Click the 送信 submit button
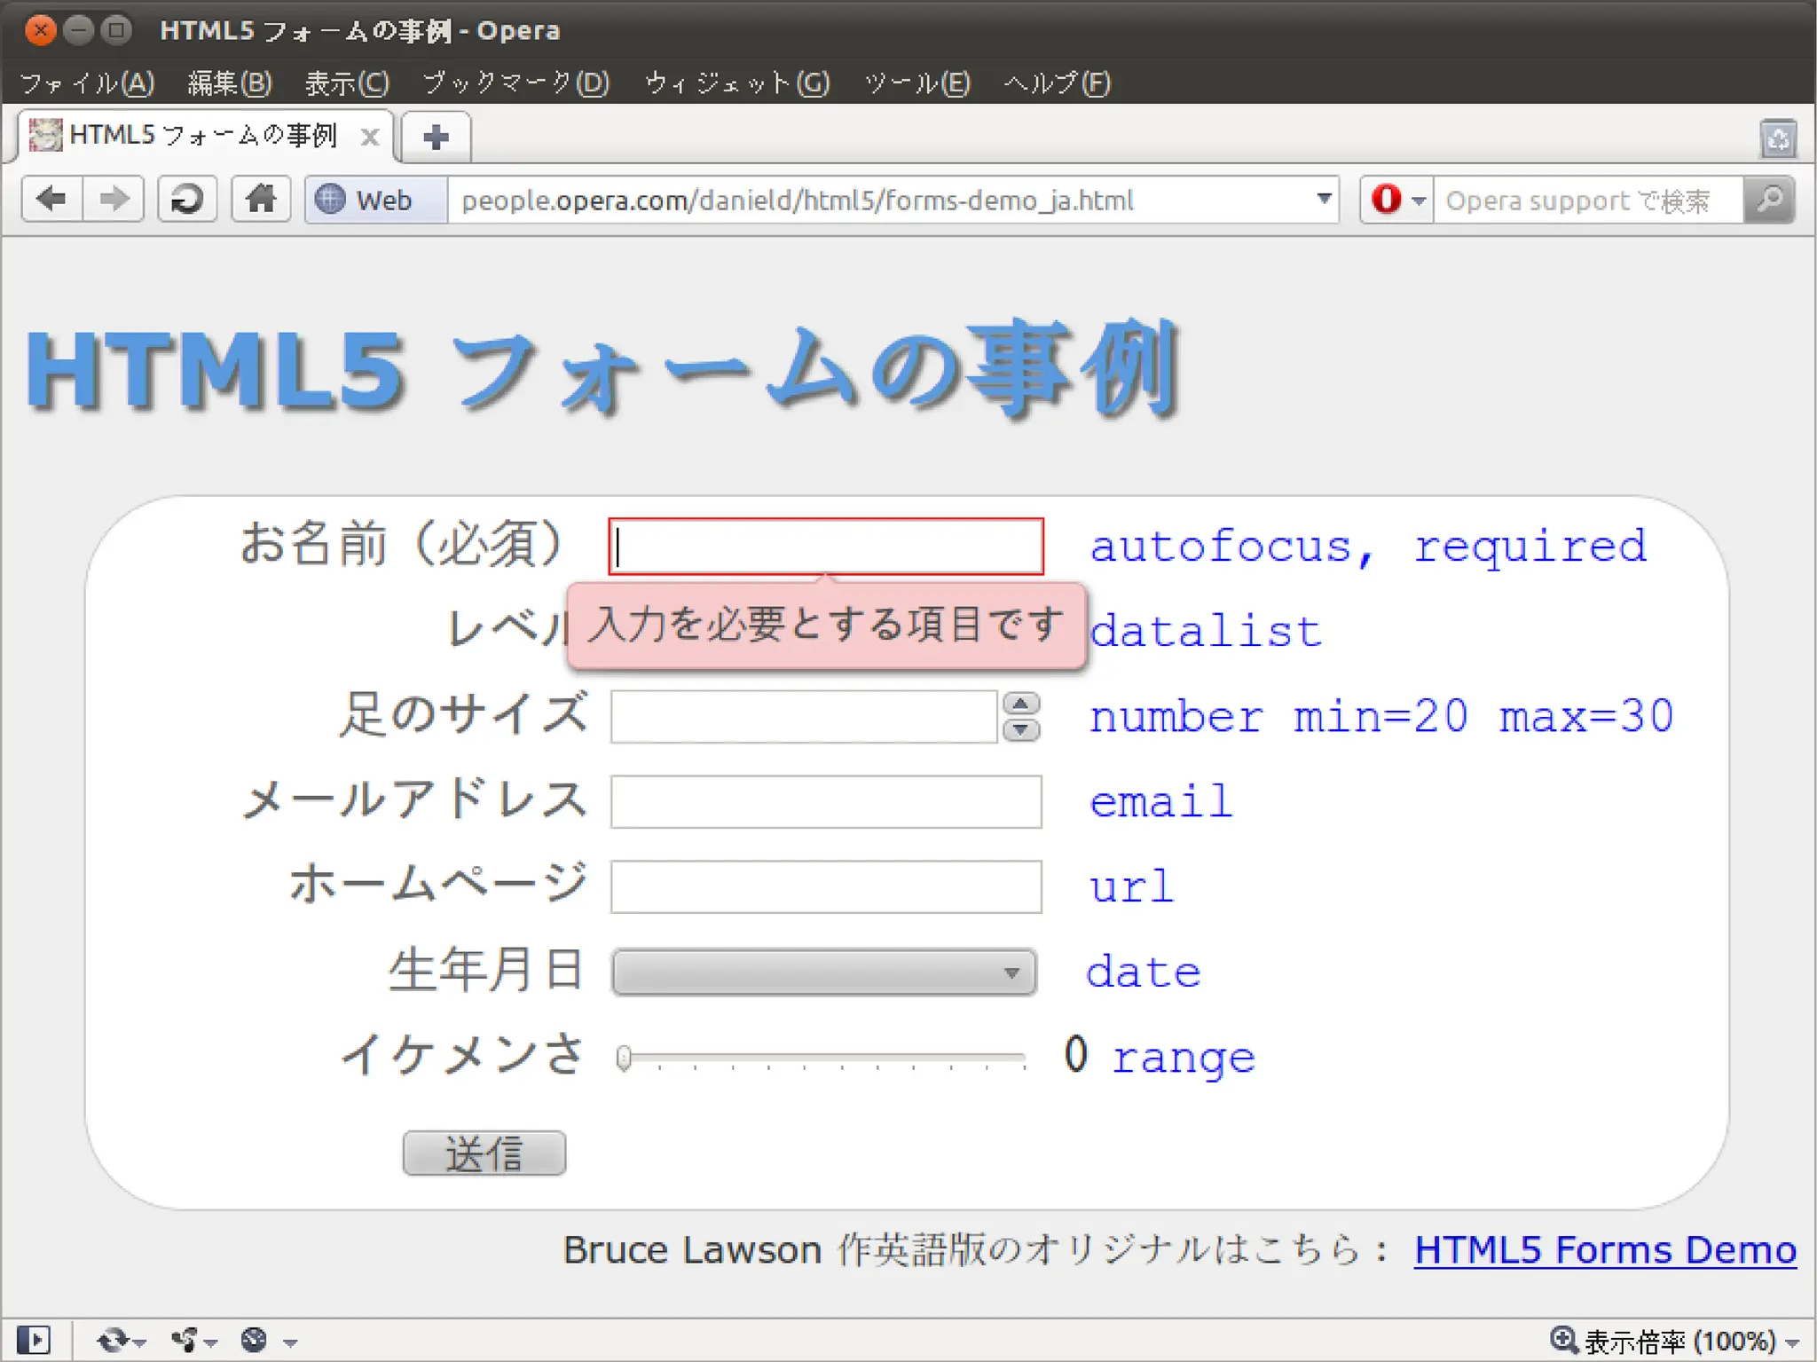Screen dimensions: 1817x1362 (484, 1153)
